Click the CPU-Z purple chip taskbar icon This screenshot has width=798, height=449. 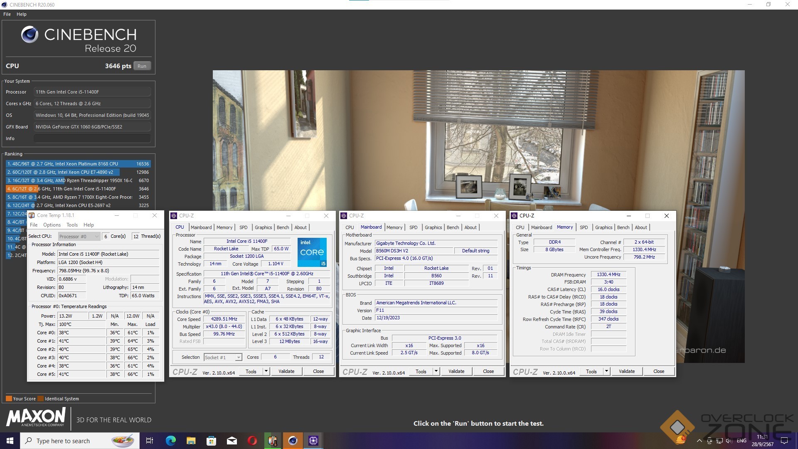(x=313, y=441)
